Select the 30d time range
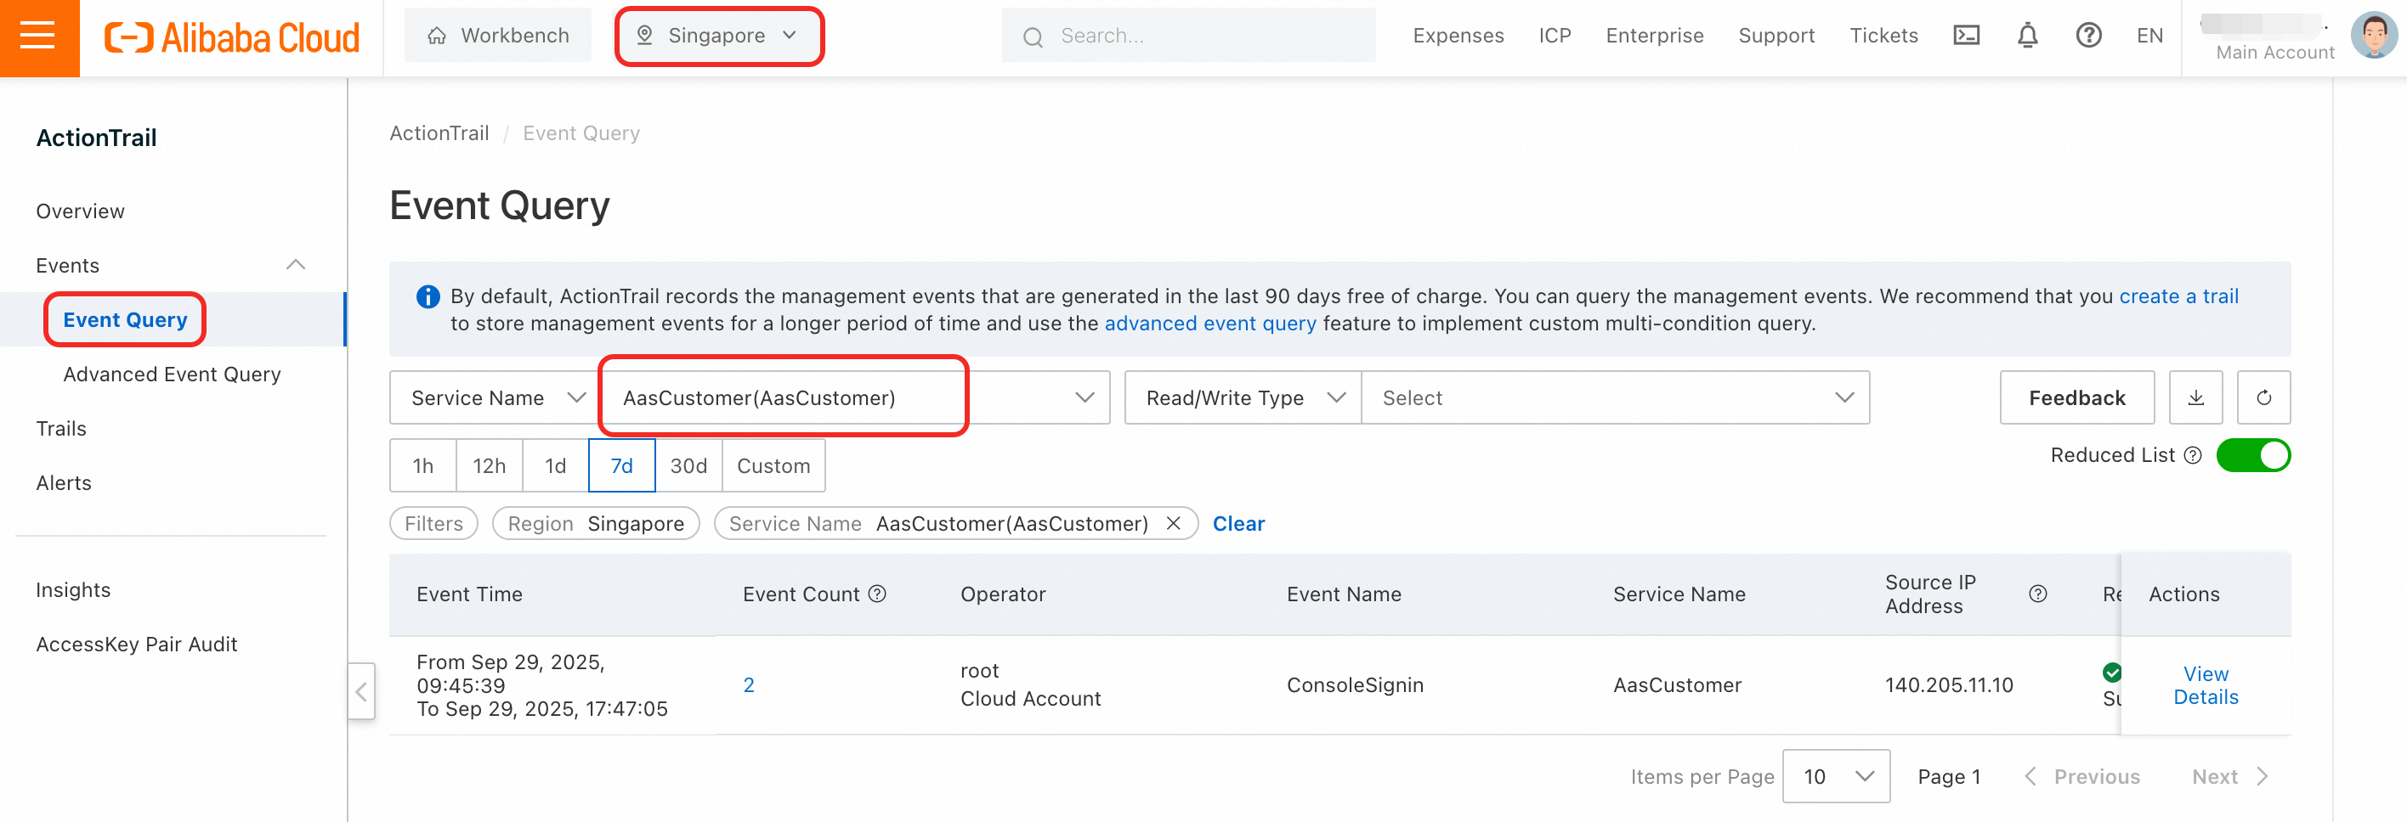 pos(688,466)
